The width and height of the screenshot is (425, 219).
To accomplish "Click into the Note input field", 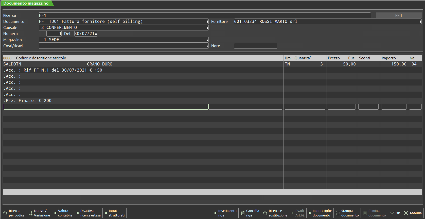I will click(x=255, y=46).
